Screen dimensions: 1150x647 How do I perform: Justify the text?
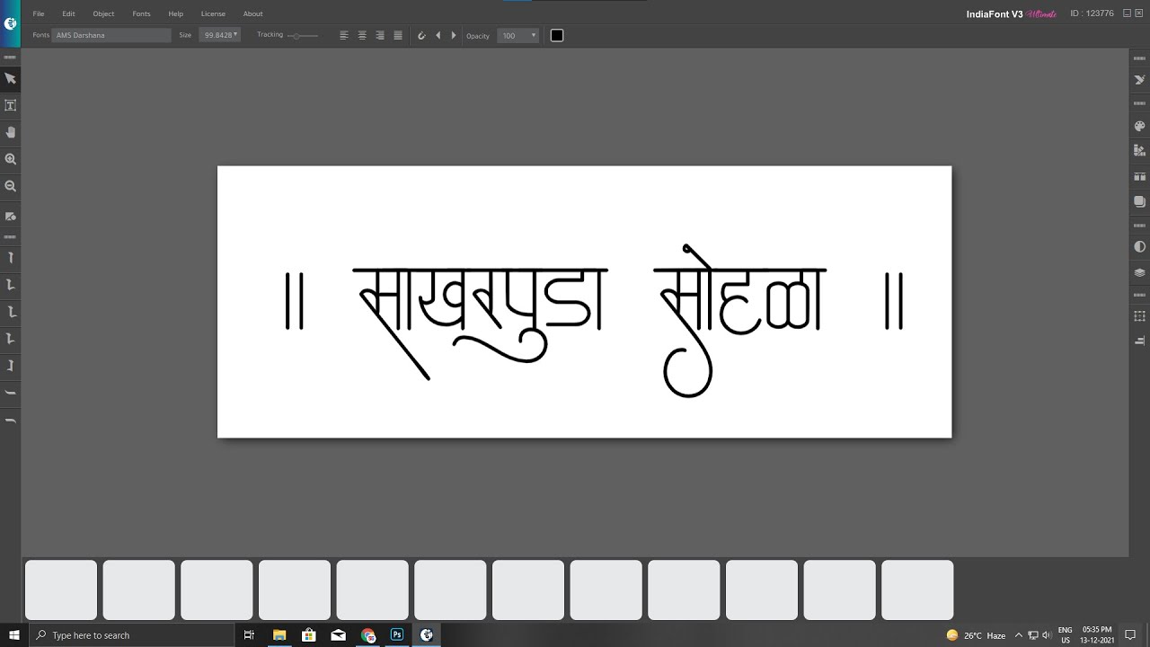click(398, 35)
